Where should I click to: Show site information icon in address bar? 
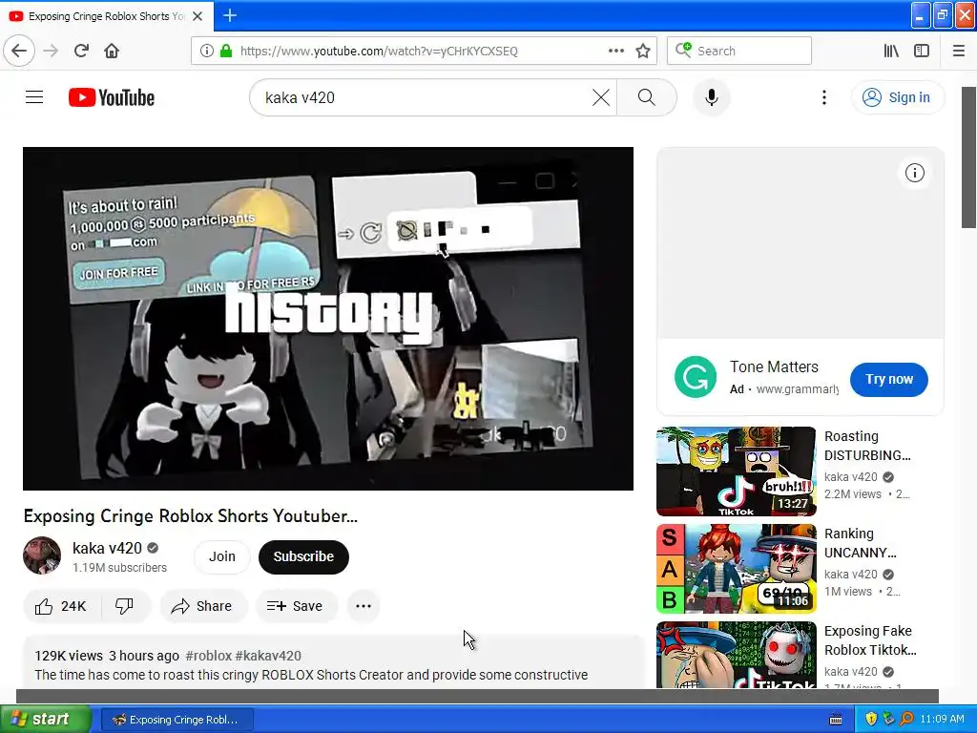pos(206,51)
